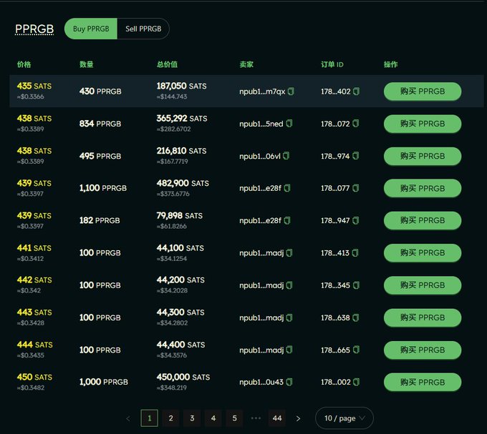Click the 总价值 column header
This screenshot has width=487, height=434.
pyautogui.click(x=167, y=64)
